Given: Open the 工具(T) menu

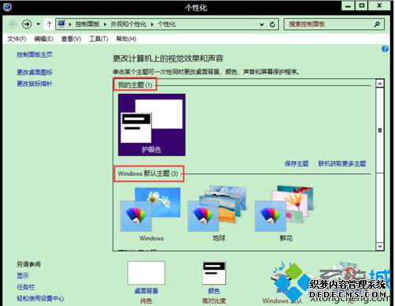Looking at the screenshot, I should tap(99, 39).
